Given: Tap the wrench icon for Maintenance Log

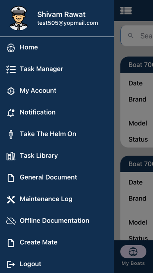Looking at the screenshot, I should (x=11, y=199).
